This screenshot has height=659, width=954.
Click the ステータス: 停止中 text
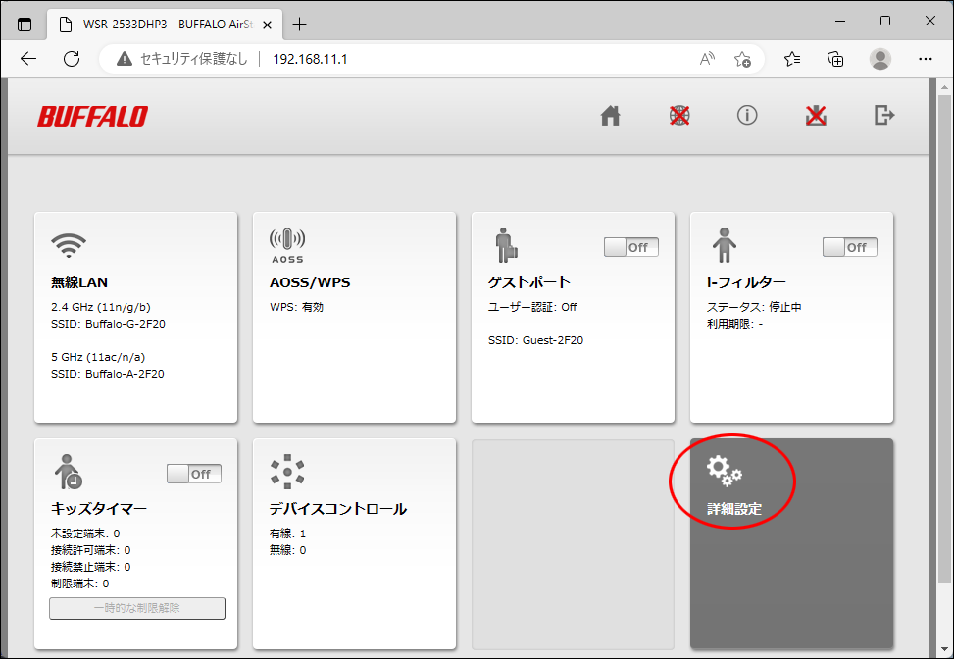(x=754, y=307)
